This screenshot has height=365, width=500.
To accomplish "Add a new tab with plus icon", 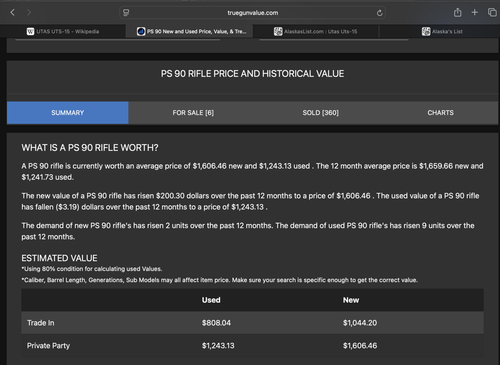I will [x=475, y=12].
